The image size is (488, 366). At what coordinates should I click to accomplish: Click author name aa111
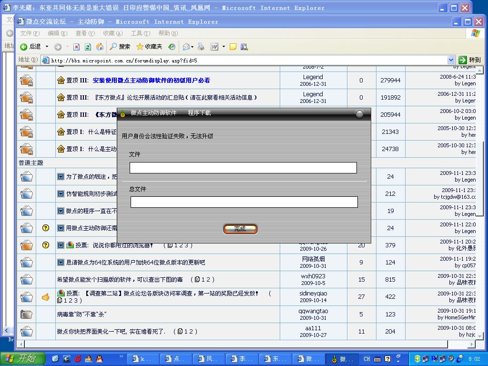pos(313,328)
